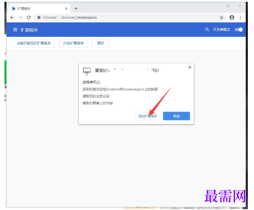Open the Chrome profile avatar icon
The width and height of the screenshot is (254, 210).
pyautogui.click(x=232, y=18)
